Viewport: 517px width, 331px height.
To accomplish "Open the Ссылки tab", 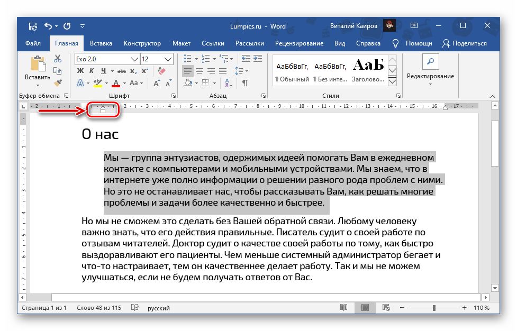I will click(213, 43).
